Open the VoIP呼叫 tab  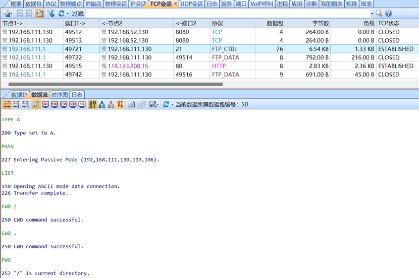point(261,4)
